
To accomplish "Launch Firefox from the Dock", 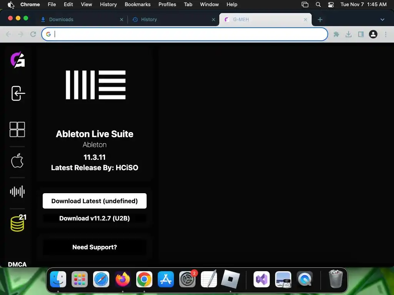I will pos(123,279).
